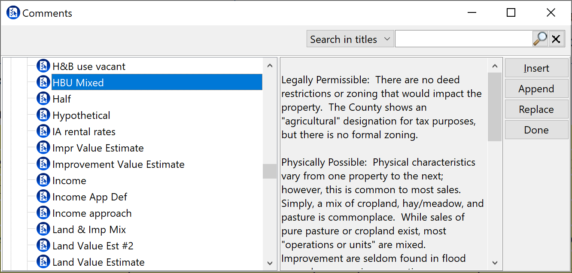Click the Append button
Image resolution: width=572 pixels, height=273 pixels.
pyautogui.click(x=536, y=89)
